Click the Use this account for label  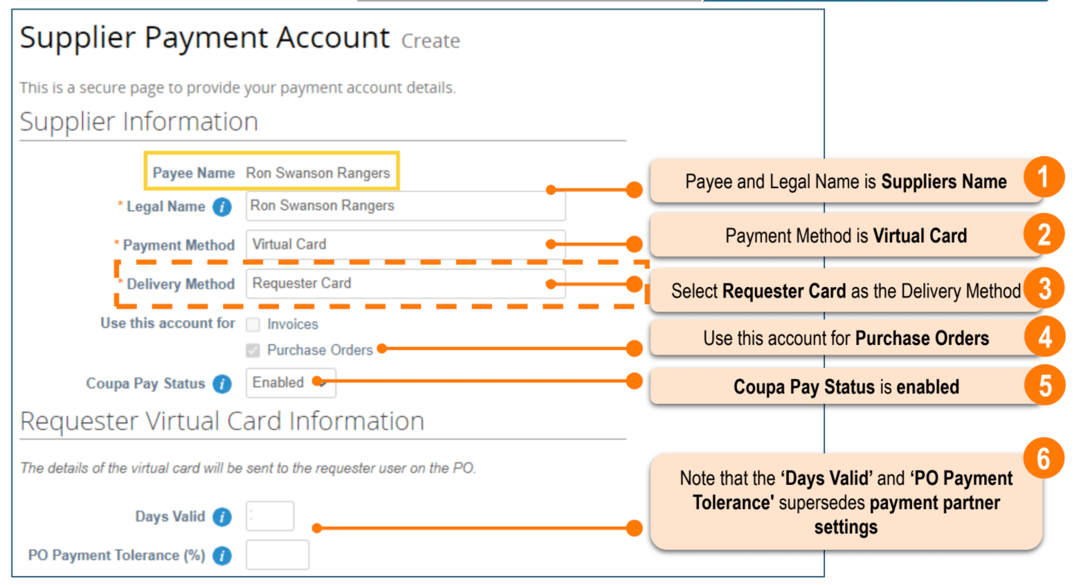click(x=167, y=323)
